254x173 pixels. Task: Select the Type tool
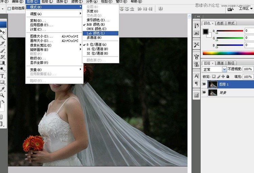(2, 76)
